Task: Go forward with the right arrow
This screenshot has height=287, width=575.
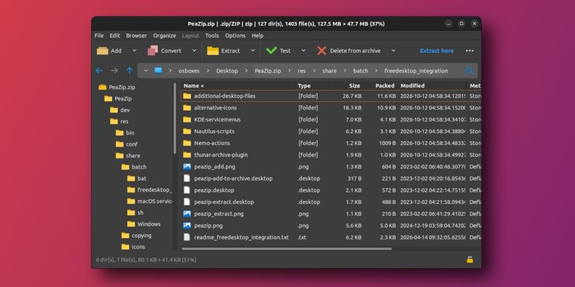Action: [114, 71]
